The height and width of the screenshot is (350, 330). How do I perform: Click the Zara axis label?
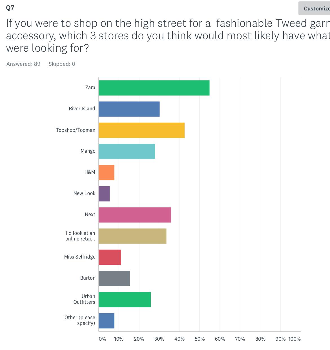[x=90, y=88]
